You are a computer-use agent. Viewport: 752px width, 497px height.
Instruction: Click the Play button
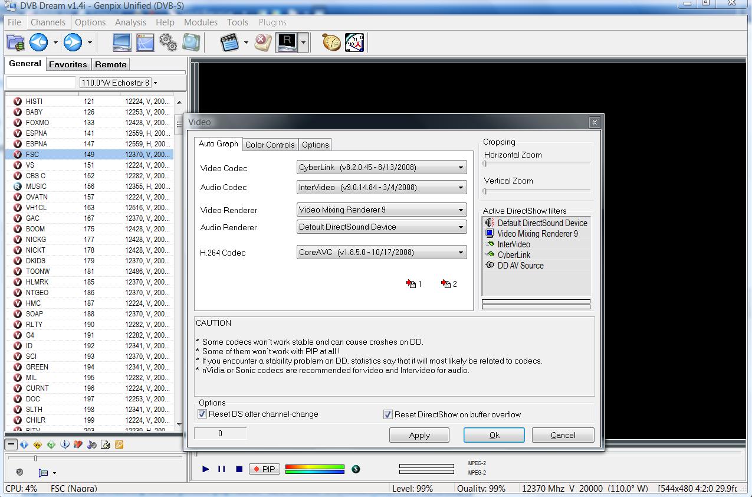205,469
